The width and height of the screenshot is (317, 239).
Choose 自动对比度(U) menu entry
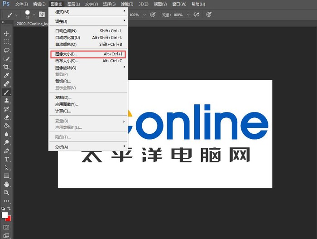[88, 38]
